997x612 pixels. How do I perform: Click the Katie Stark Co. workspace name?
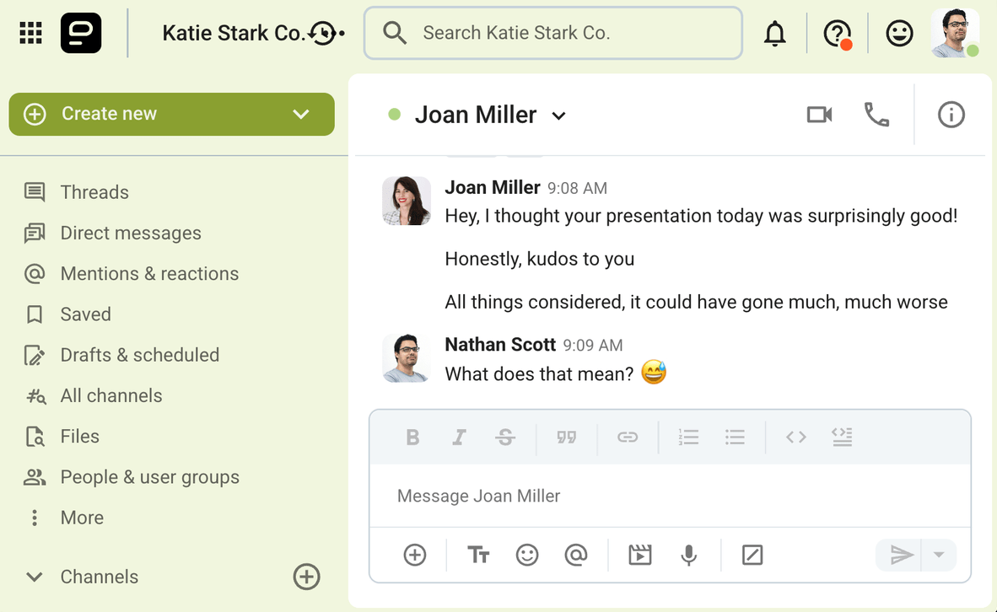click(234, 33)
